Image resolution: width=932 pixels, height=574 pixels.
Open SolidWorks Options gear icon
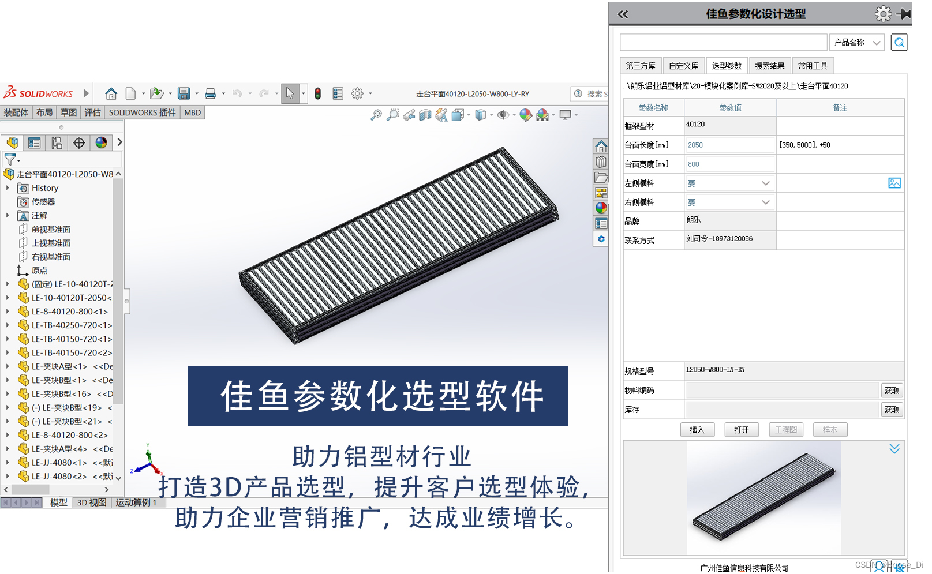358,93
